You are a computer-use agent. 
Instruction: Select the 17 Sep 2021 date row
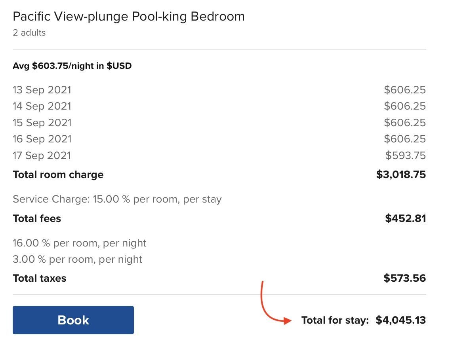(219, 155)
